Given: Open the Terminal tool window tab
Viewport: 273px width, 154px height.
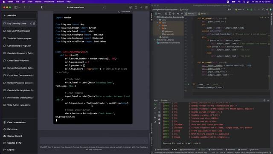Looking at the screenshot, I should pyautogui.click(x=242, y=150).
